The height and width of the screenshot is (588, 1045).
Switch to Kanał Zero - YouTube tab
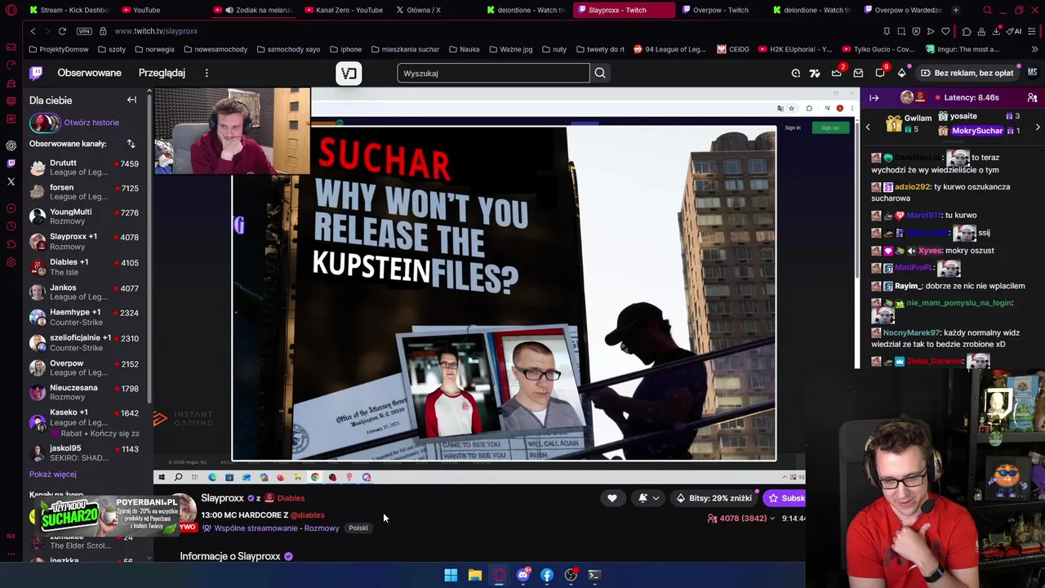(343, 10)
